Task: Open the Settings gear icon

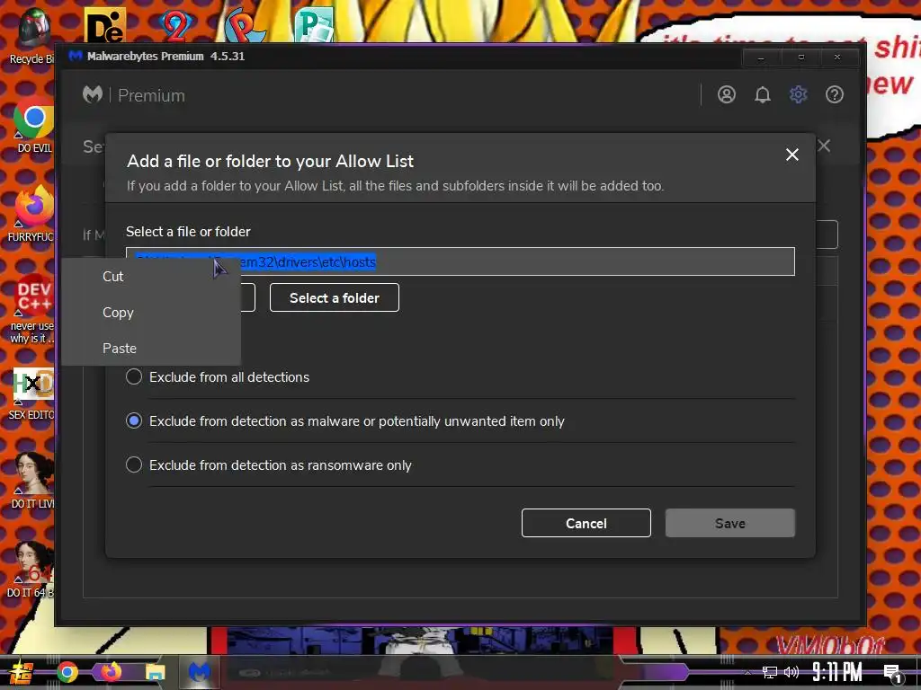Action: tap(799, 94)
